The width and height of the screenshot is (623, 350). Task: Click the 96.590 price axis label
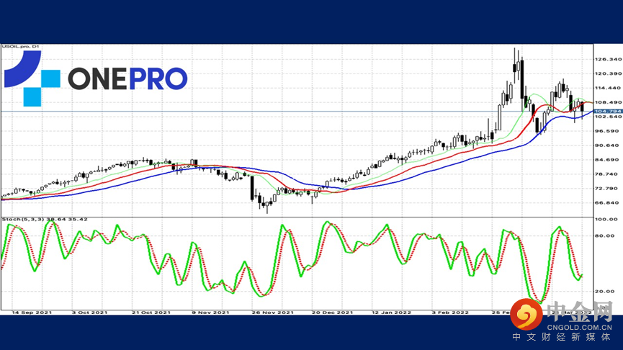pos(606,131)
